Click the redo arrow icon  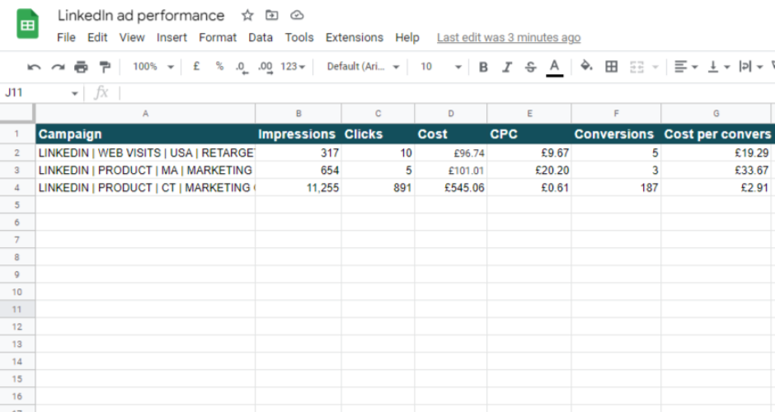58,67
